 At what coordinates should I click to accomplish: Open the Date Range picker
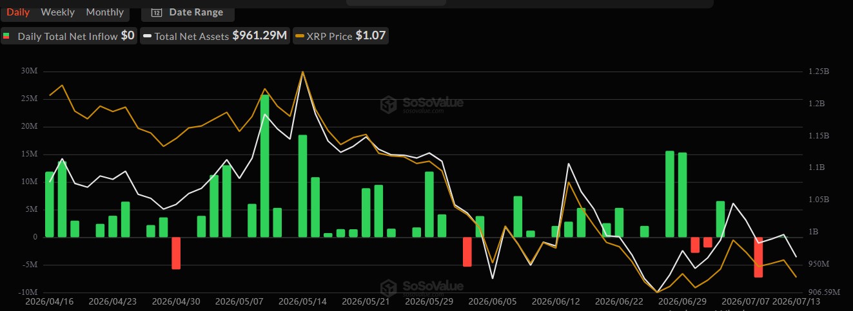(x=187, y=12)
